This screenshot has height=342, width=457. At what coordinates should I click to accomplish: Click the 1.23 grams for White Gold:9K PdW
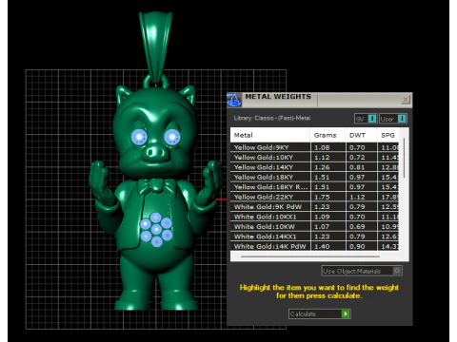coord(328,207)
